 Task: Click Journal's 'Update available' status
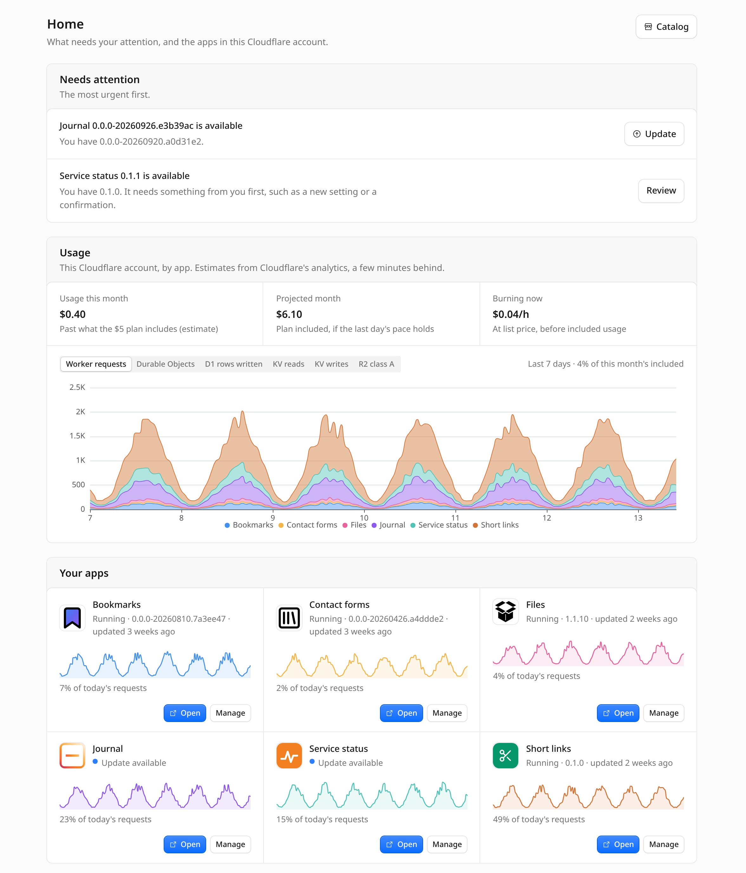click(129, 763)
